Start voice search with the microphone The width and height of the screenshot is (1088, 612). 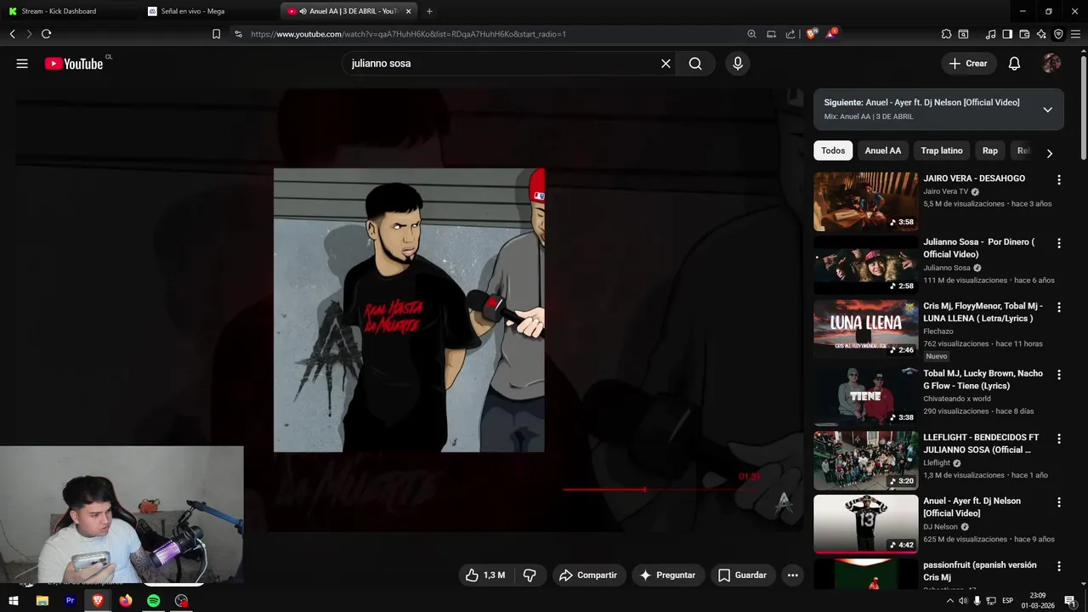(x=737, y=64)
